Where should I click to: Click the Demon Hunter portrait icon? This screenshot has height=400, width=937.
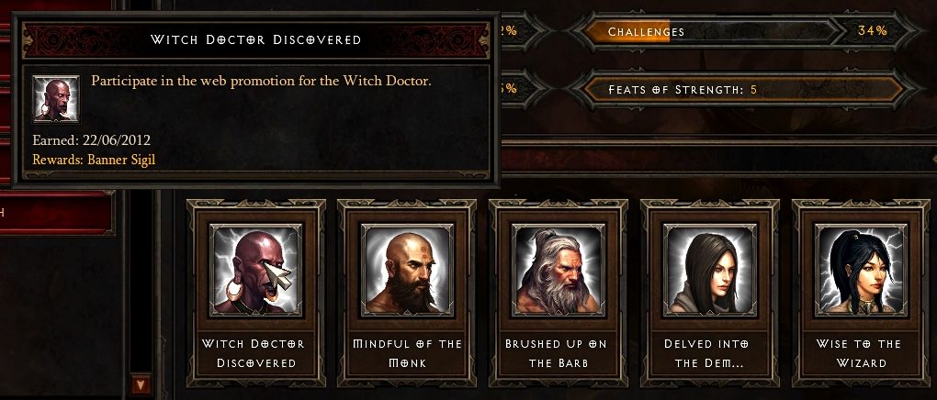pyautogui.click(x=710, y=269)
